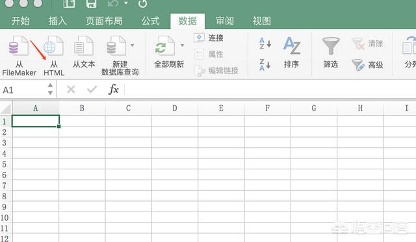Switch to the Insert (插入) tab
This screenshot has height=242, width=416.
point(58,21)
